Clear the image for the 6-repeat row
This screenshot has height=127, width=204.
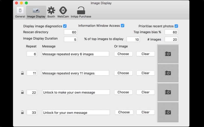coord(145,54)
